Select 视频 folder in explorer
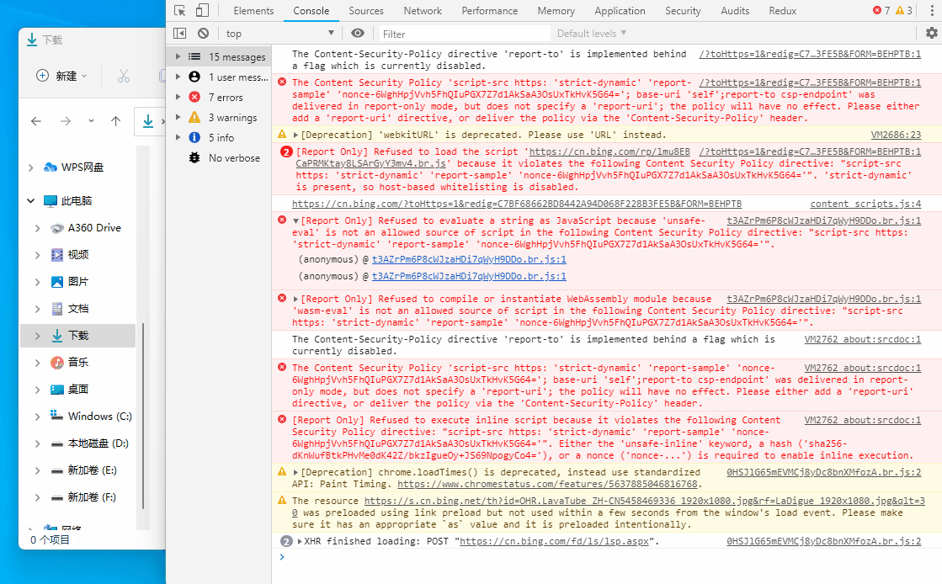This screenshot has height=584, width=942. (x=78, y=255)
